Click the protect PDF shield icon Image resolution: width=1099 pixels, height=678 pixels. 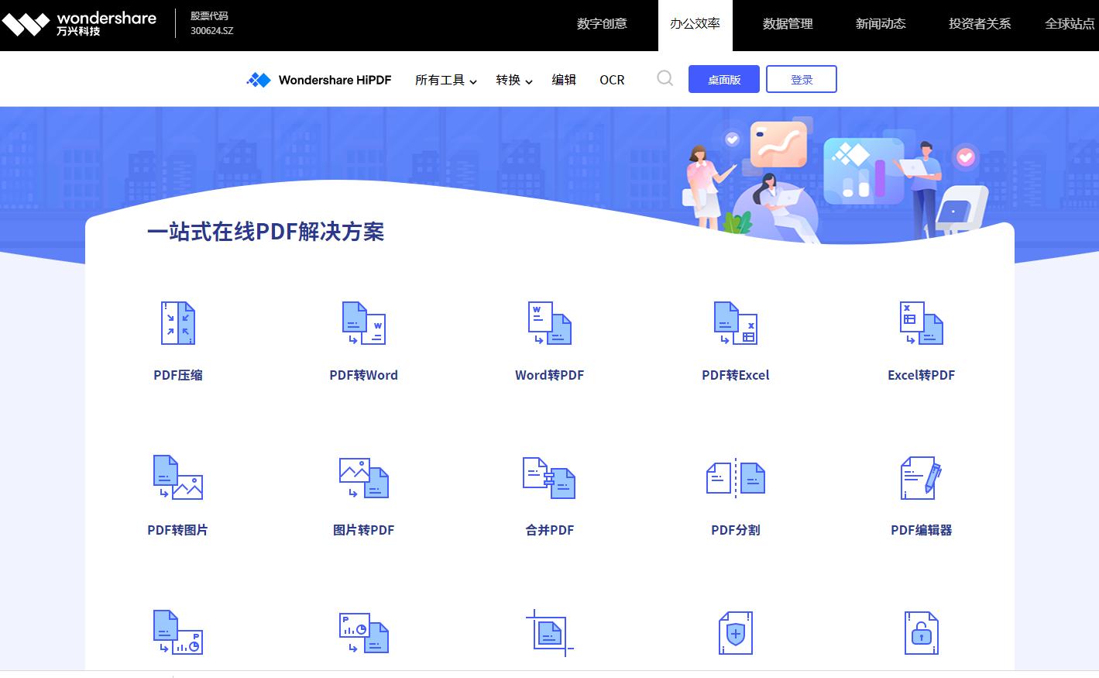pyautogui.click(x=734, y=632)
